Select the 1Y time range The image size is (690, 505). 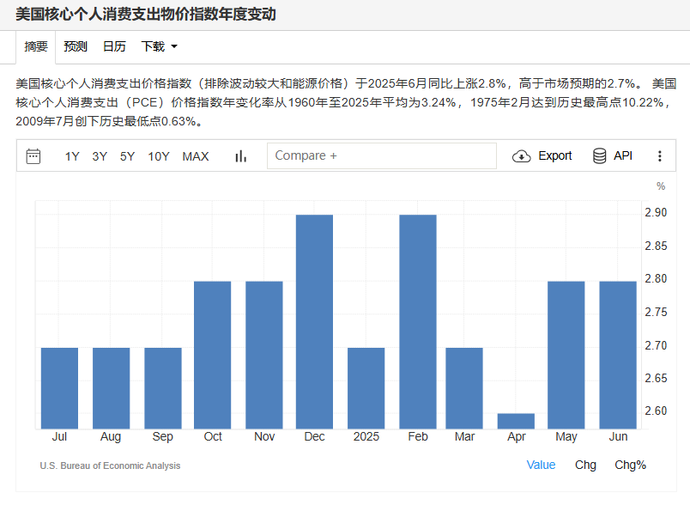click(72, 156)
